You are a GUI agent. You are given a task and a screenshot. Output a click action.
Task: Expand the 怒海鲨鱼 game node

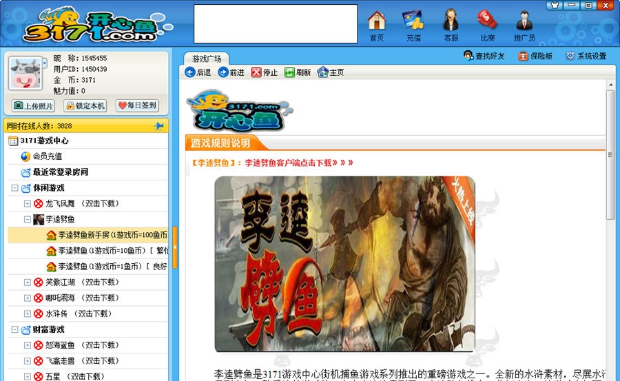coord(28,345)
